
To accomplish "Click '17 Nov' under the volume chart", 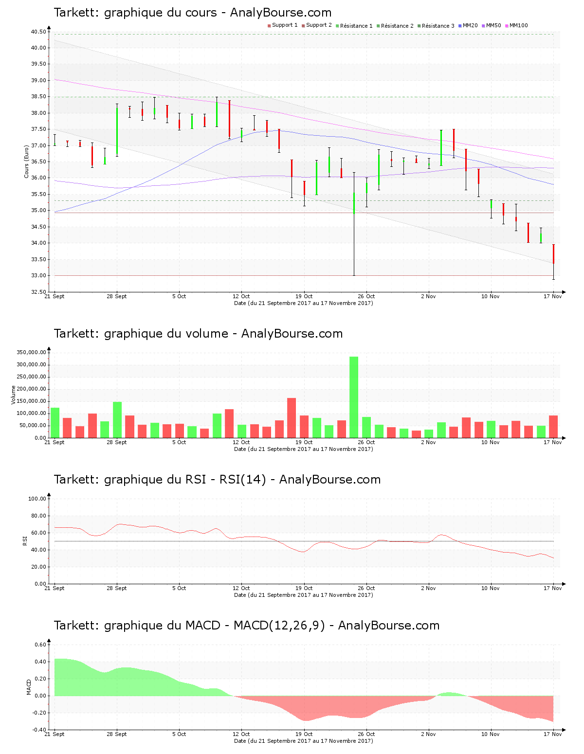I will point(553,442).
